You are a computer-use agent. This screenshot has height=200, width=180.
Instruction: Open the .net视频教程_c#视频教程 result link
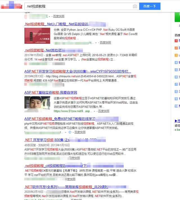[x=45, y=166]
